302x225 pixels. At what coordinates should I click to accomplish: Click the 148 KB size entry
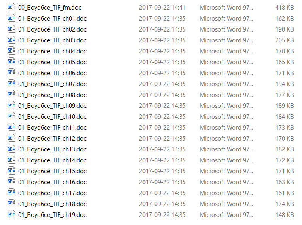coord(285,215)
